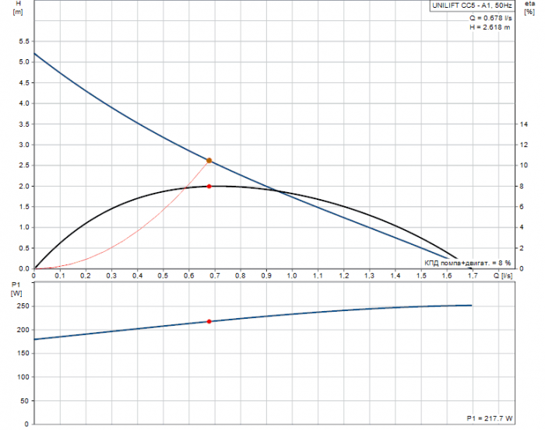Select the H = 2.618 m readout text
The image size is (545, 430).
coord(490,27)
